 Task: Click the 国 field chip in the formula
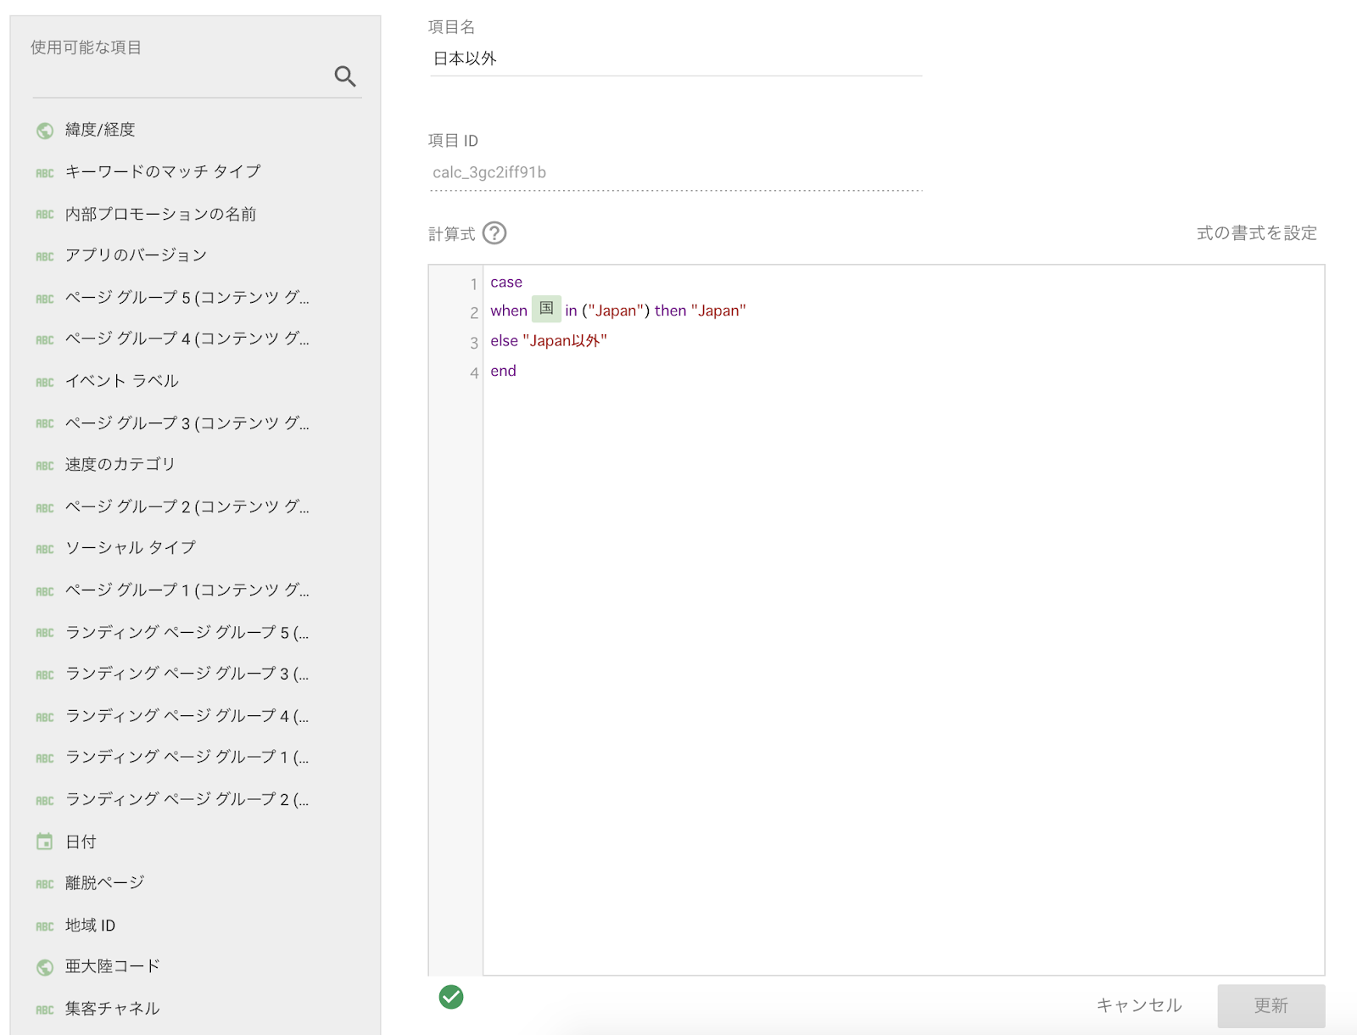pos(546,310)
